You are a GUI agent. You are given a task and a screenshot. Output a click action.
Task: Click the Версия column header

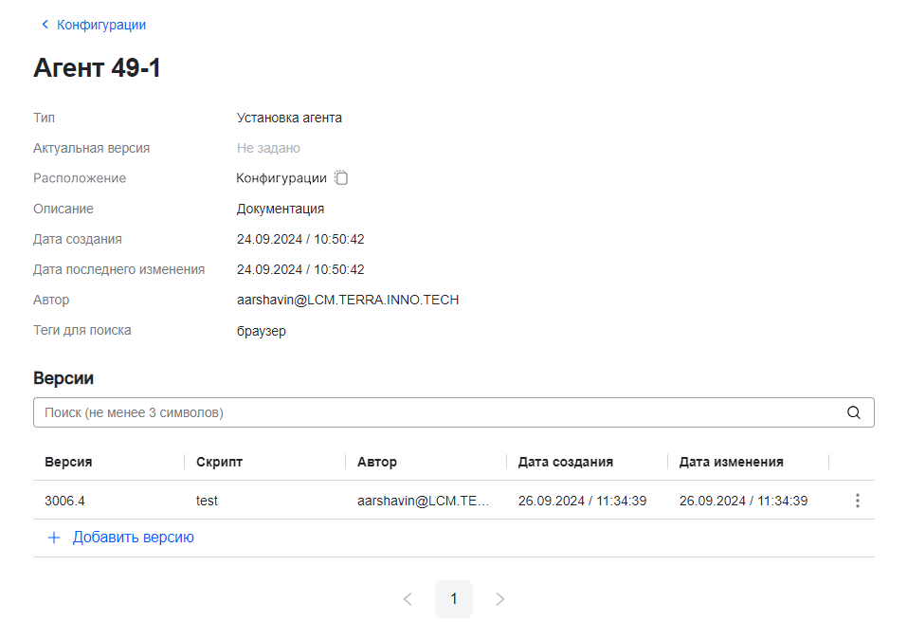coord(67,462)
